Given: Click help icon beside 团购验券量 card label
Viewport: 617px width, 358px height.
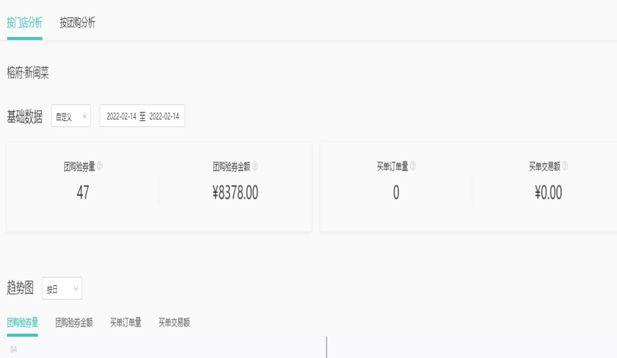Looking at the screenshot, I should click(x=99, y=167).
